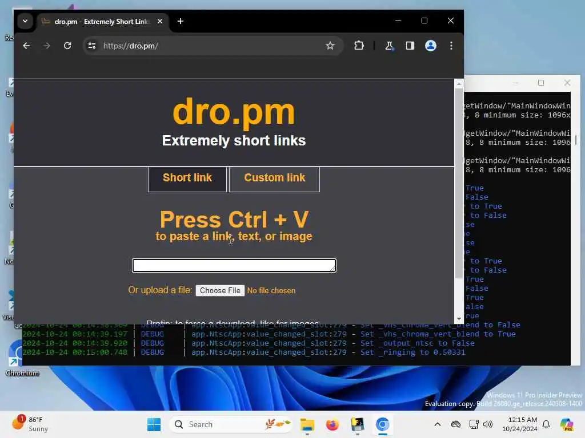Click the page vertical scrollbar thumb

click(x=459, y=182)
